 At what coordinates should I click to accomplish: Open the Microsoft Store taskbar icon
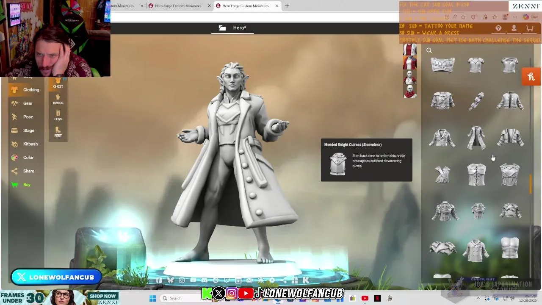(x=352, y=298)
